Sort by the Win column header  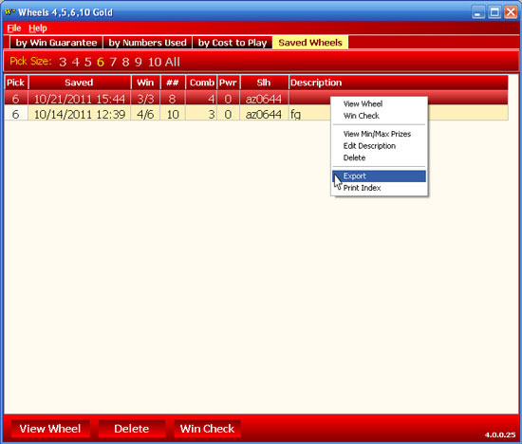[145, 83]
